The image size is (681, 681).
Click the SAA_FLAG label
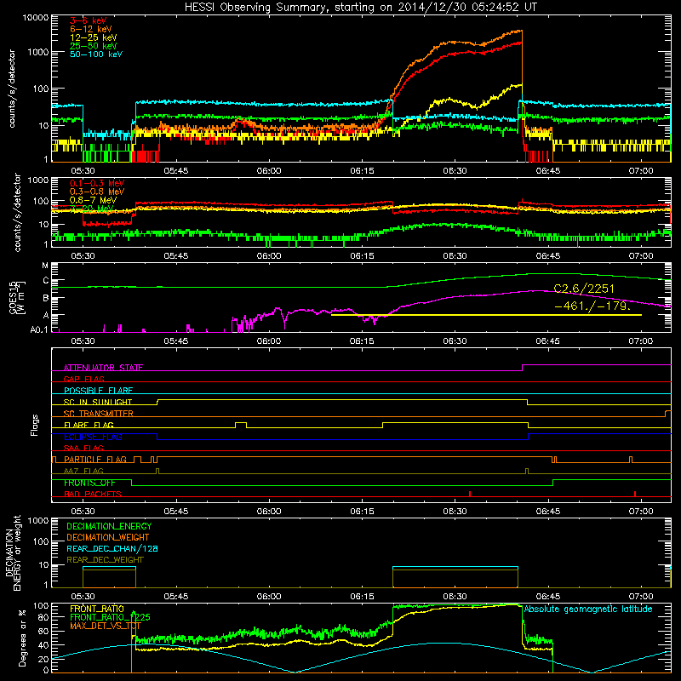(83, 448)
